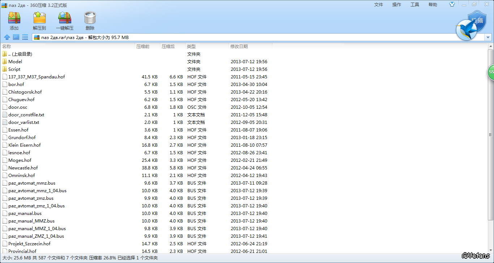Sort by 修改日期 column header
494x263 pixels.
click(x=239, y=47)
